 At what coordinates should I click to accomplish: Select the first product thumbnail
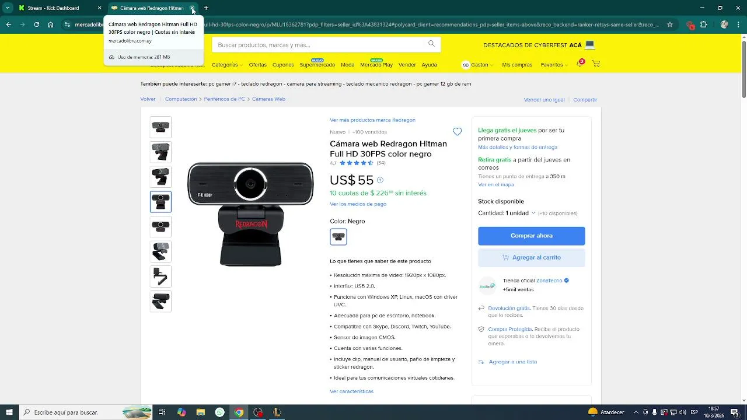[160, 127]
